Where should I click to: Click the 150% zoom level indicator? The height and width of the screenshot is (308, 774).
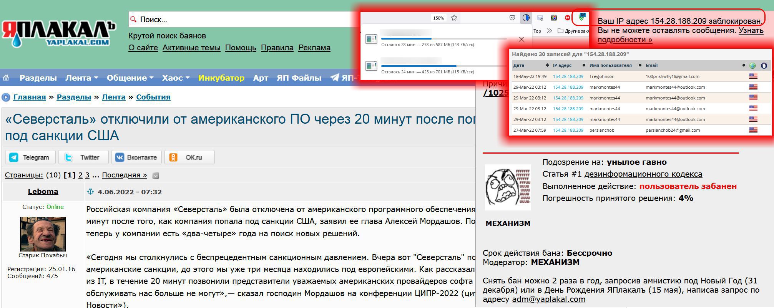[x=438, y=18]
